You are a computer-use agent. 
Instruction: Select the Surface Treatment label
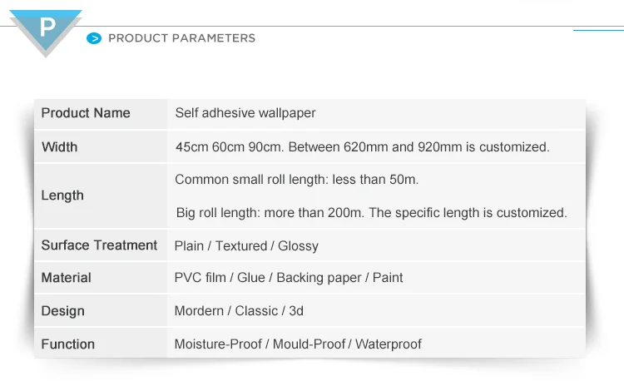[x=101, y=245]
